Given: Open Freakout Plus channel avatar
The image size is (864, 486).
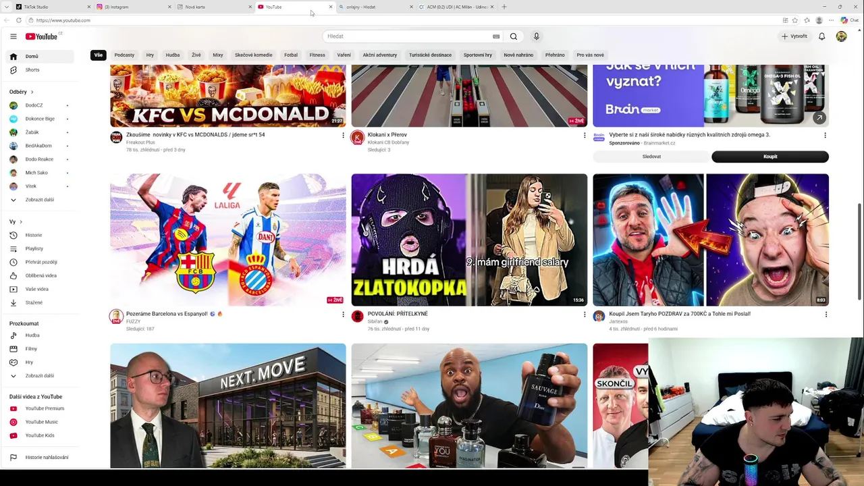Looking at the screenshot, I should (x=116, y=138).
